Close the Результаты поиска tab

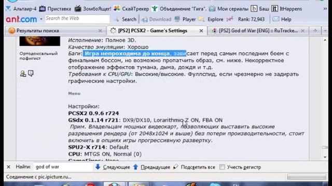[100, 31]
